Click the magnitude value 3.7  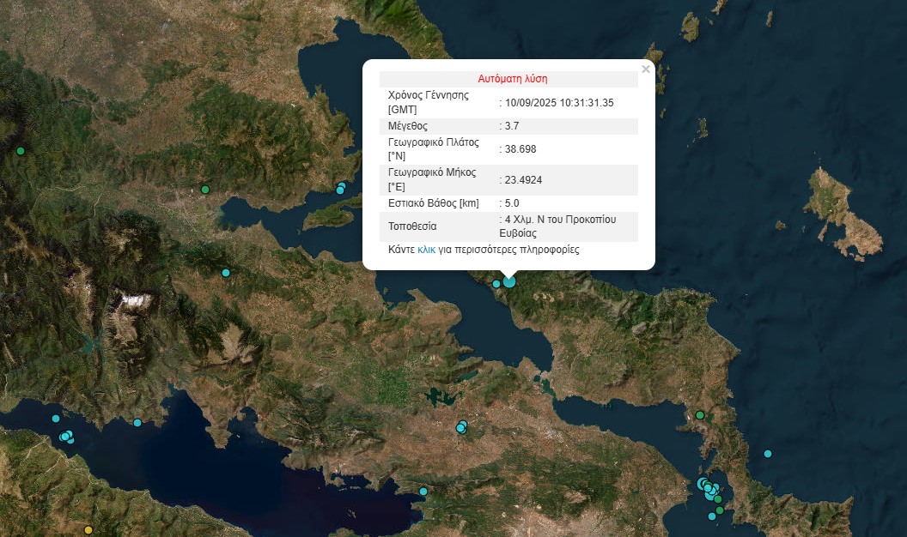coord(512,126)
